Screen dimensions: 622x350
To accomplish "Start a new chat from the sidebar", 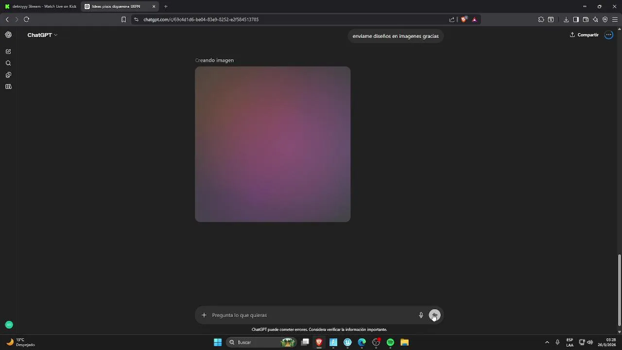I will 8,52.
